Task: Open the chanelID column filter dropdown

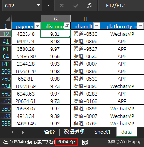Action: pos(97,26)
